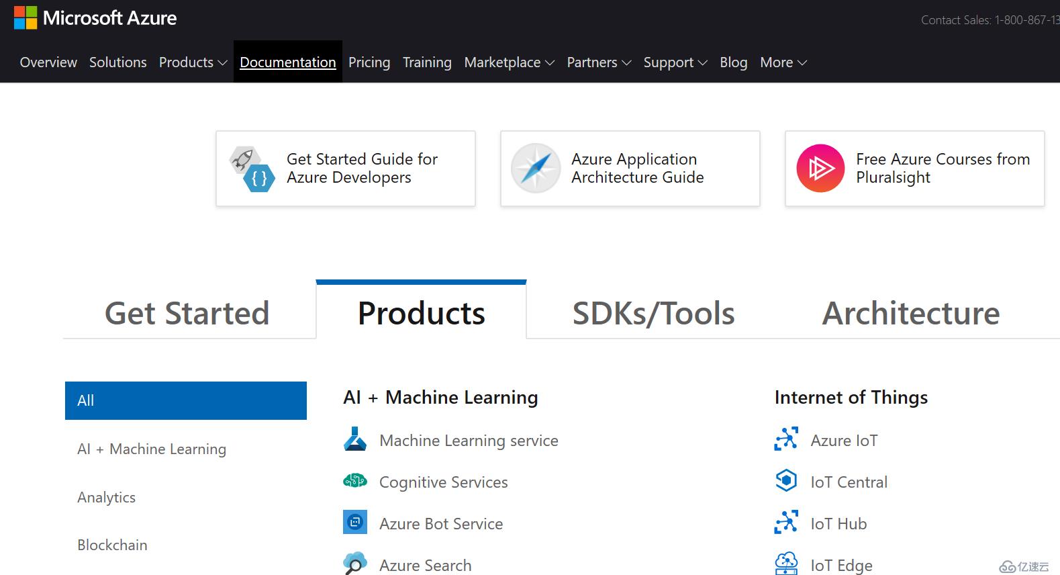Open the Blog nav link
This screenshot has height=575, width=1060.
tap(733, 62)
